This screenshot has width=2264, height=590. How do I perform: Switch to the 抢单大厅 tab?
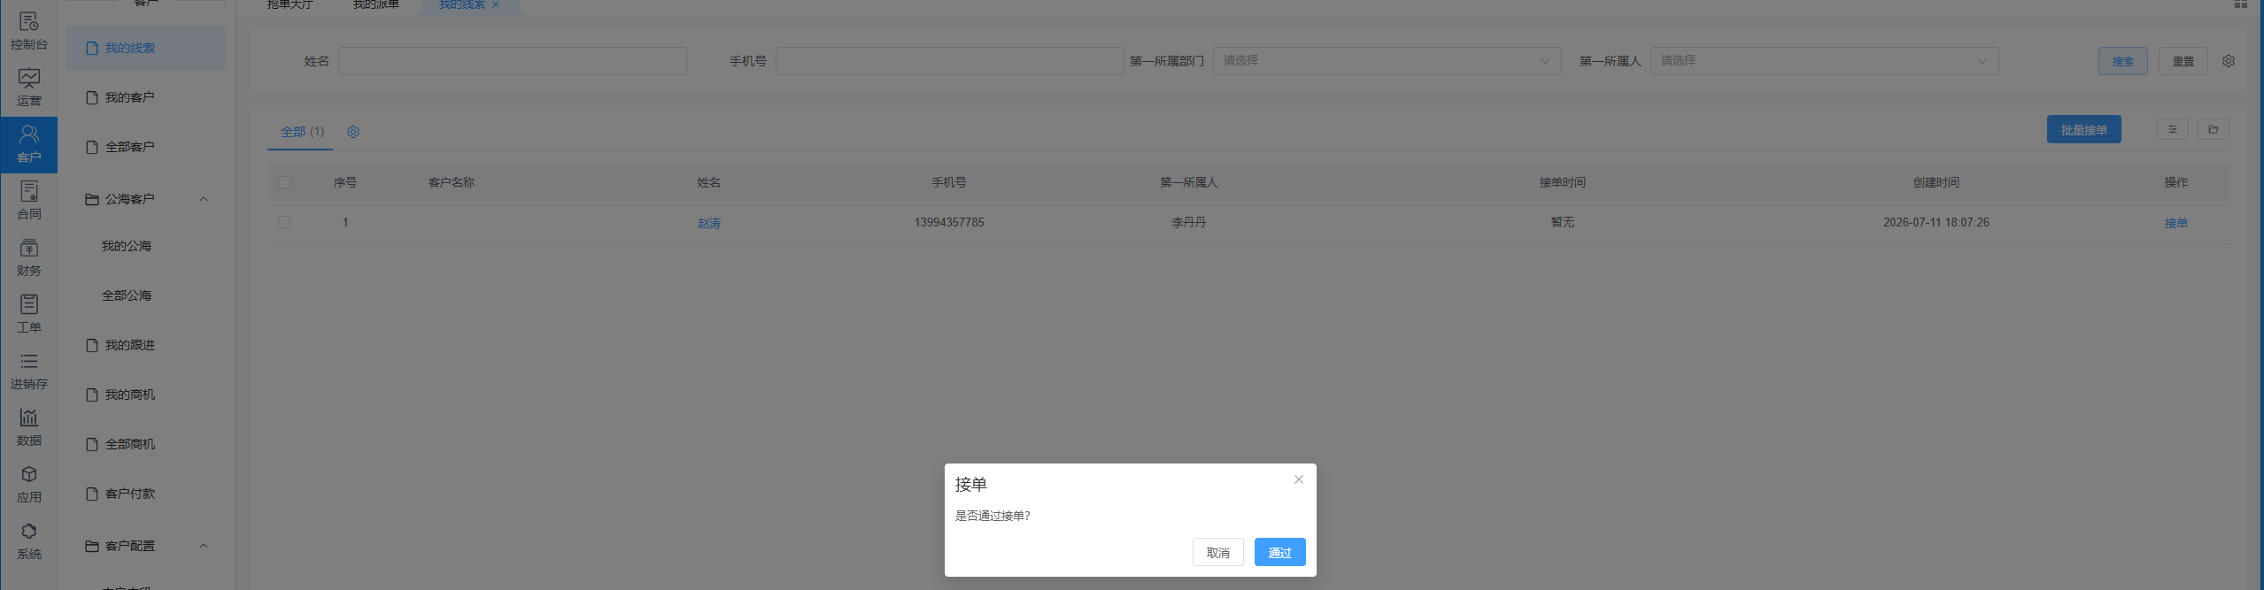(x=290, y=4)
